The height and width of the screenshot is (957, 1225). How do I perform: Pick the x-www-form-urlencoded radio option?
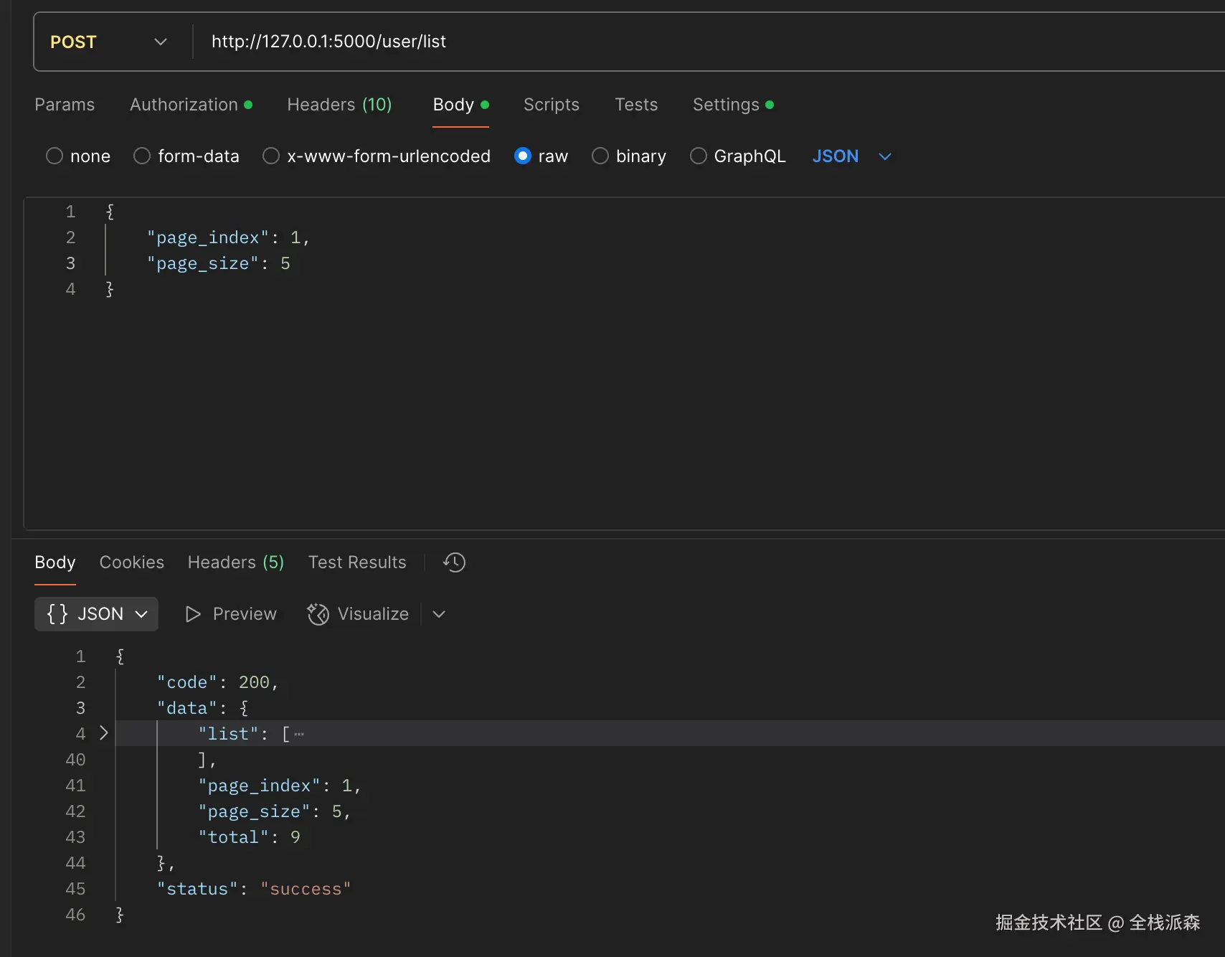click(271, 156)
